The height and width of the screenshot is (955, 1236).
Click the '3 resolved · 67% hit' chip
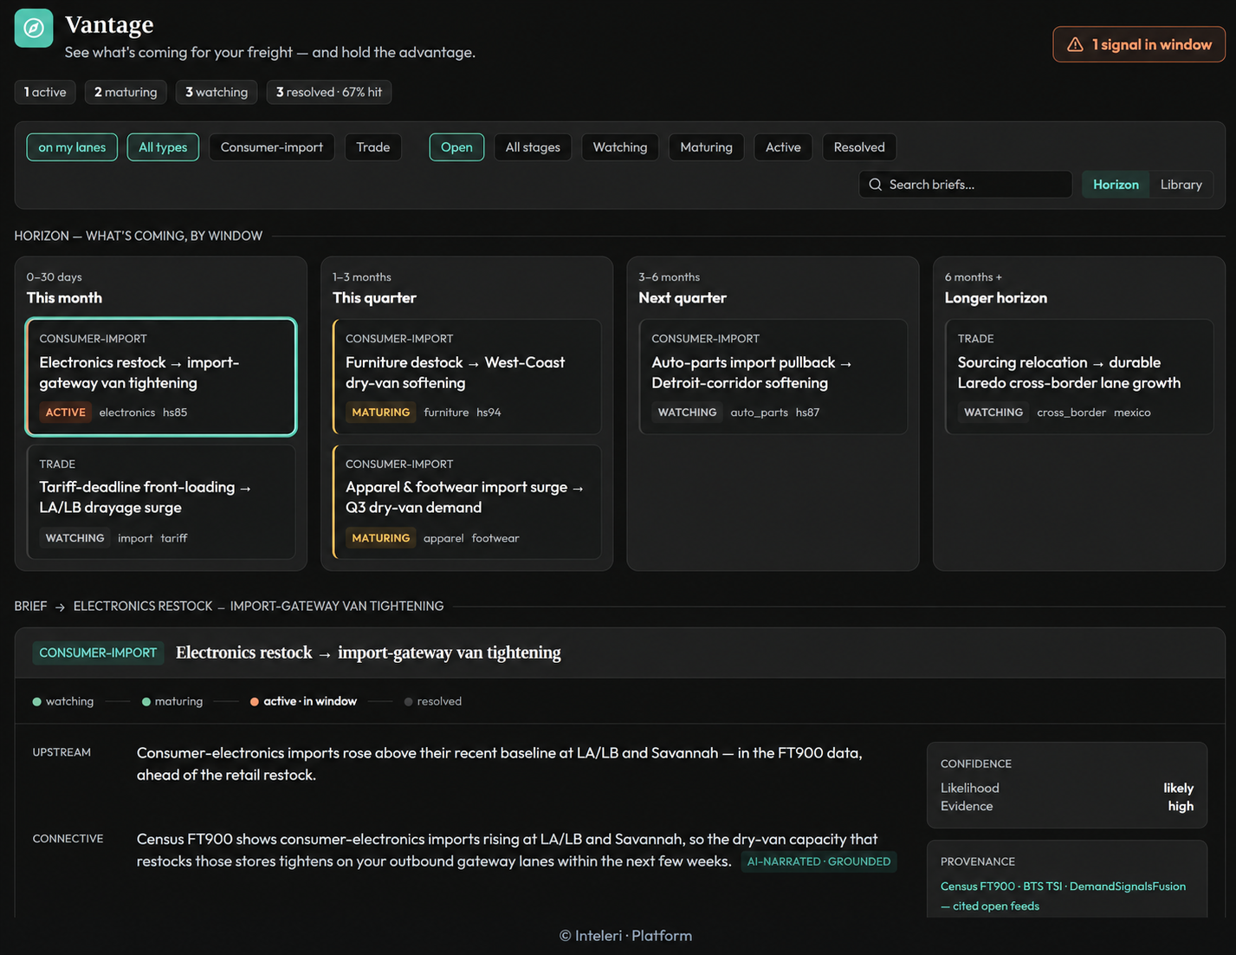pyautogui.click(x=329, y=92)
